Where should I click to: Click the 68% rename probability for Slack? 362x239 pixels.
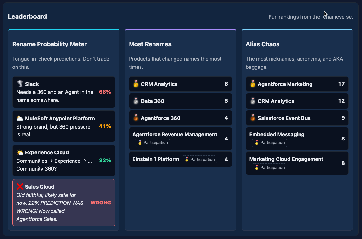coord(105,92)
